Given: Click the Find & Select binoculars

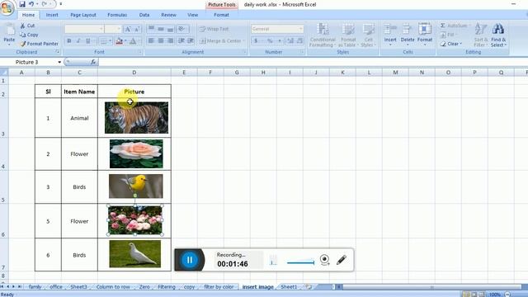Looking at the screenshot, I should point(498,30).
